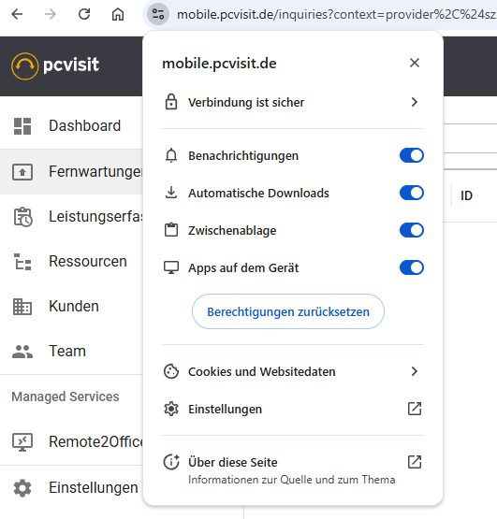Reload the page with refresh icon

(84, 14)
